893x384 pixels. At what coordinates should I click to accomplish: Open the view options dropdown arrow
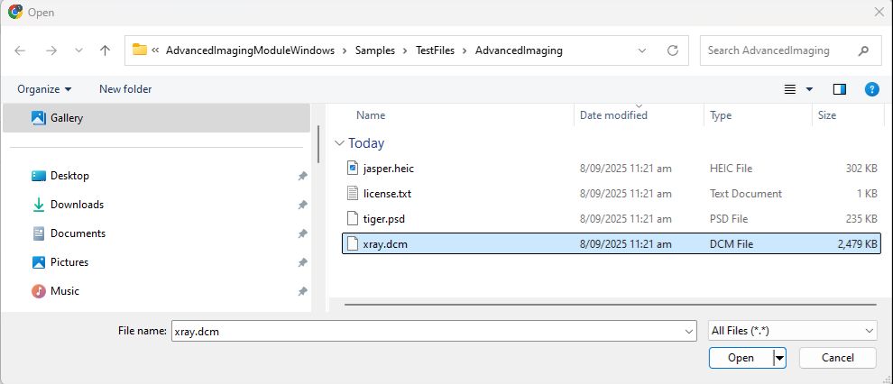click(x=809, y=89)
